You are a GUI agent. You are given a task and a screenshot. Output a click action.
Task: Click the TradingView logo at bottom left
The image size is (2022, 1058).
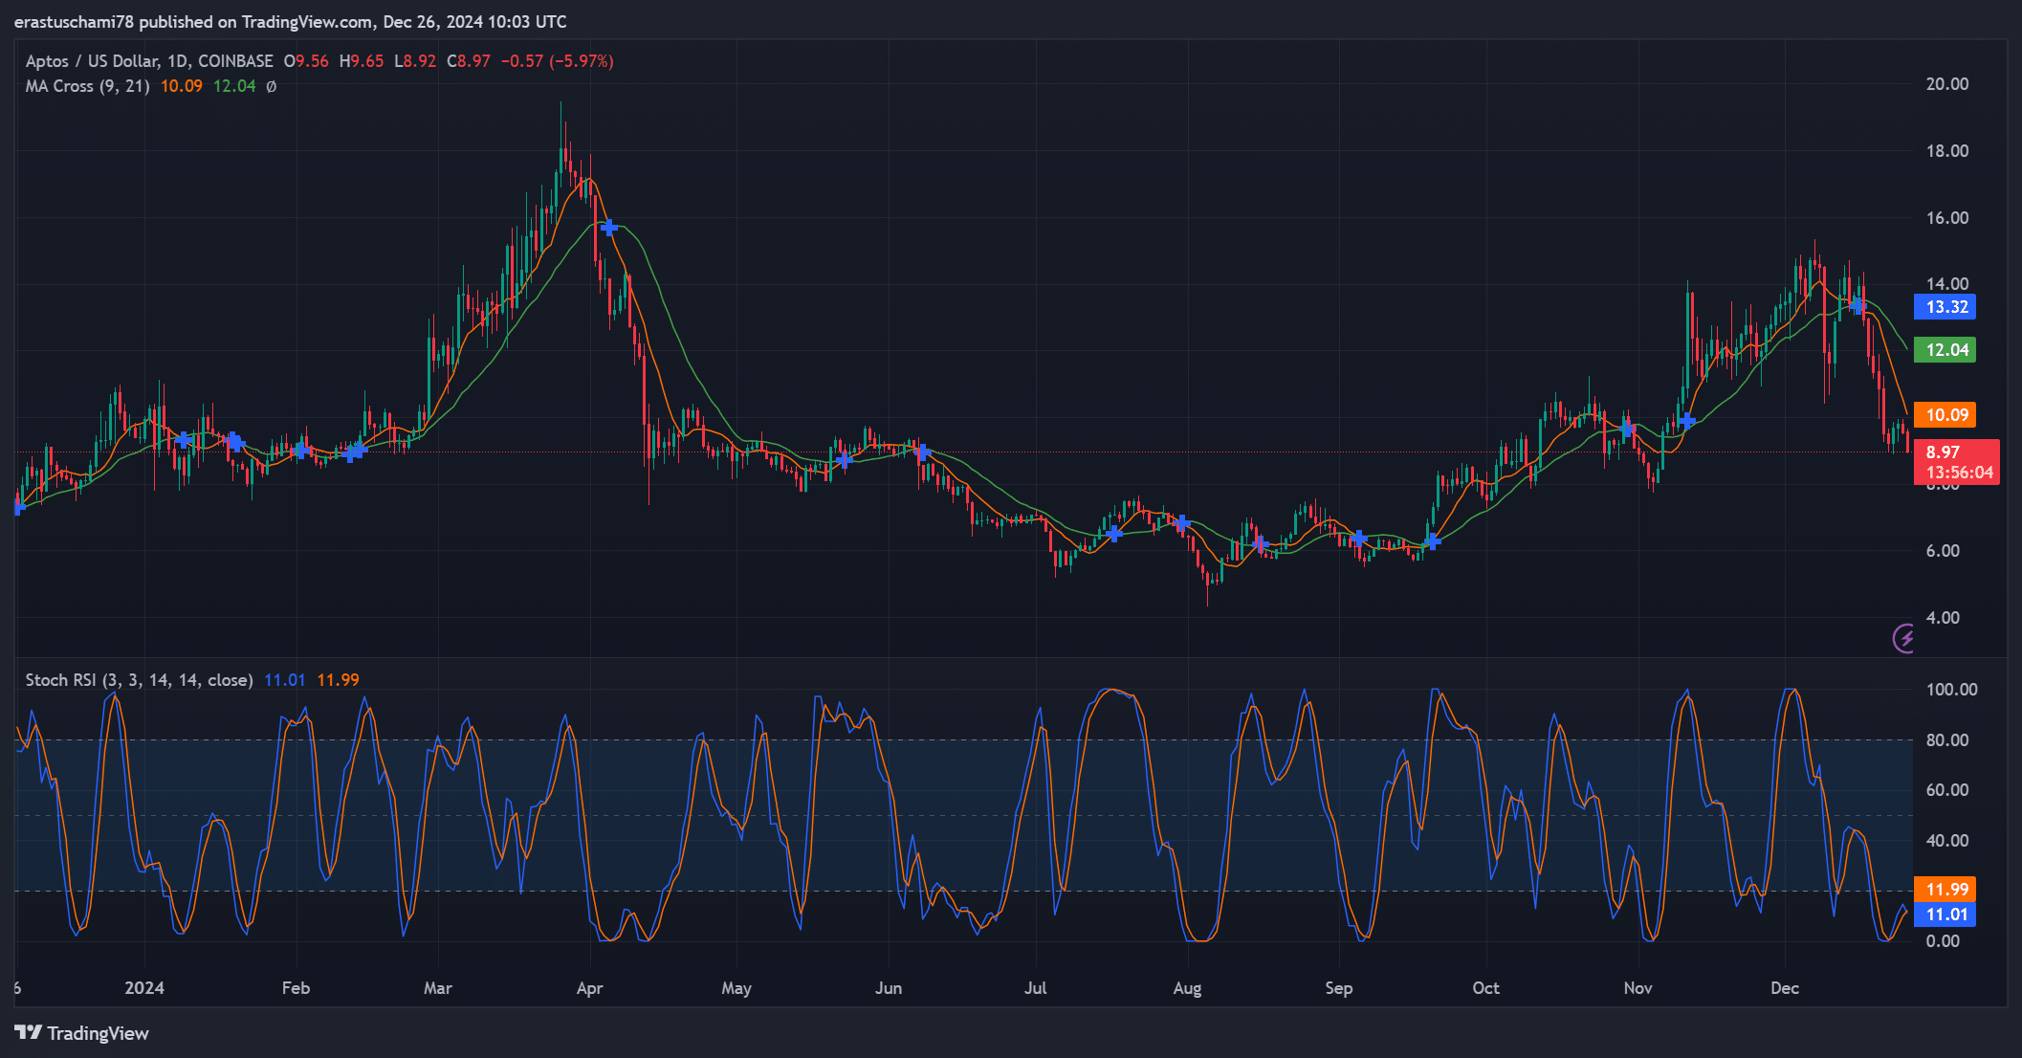point(82,1033)
